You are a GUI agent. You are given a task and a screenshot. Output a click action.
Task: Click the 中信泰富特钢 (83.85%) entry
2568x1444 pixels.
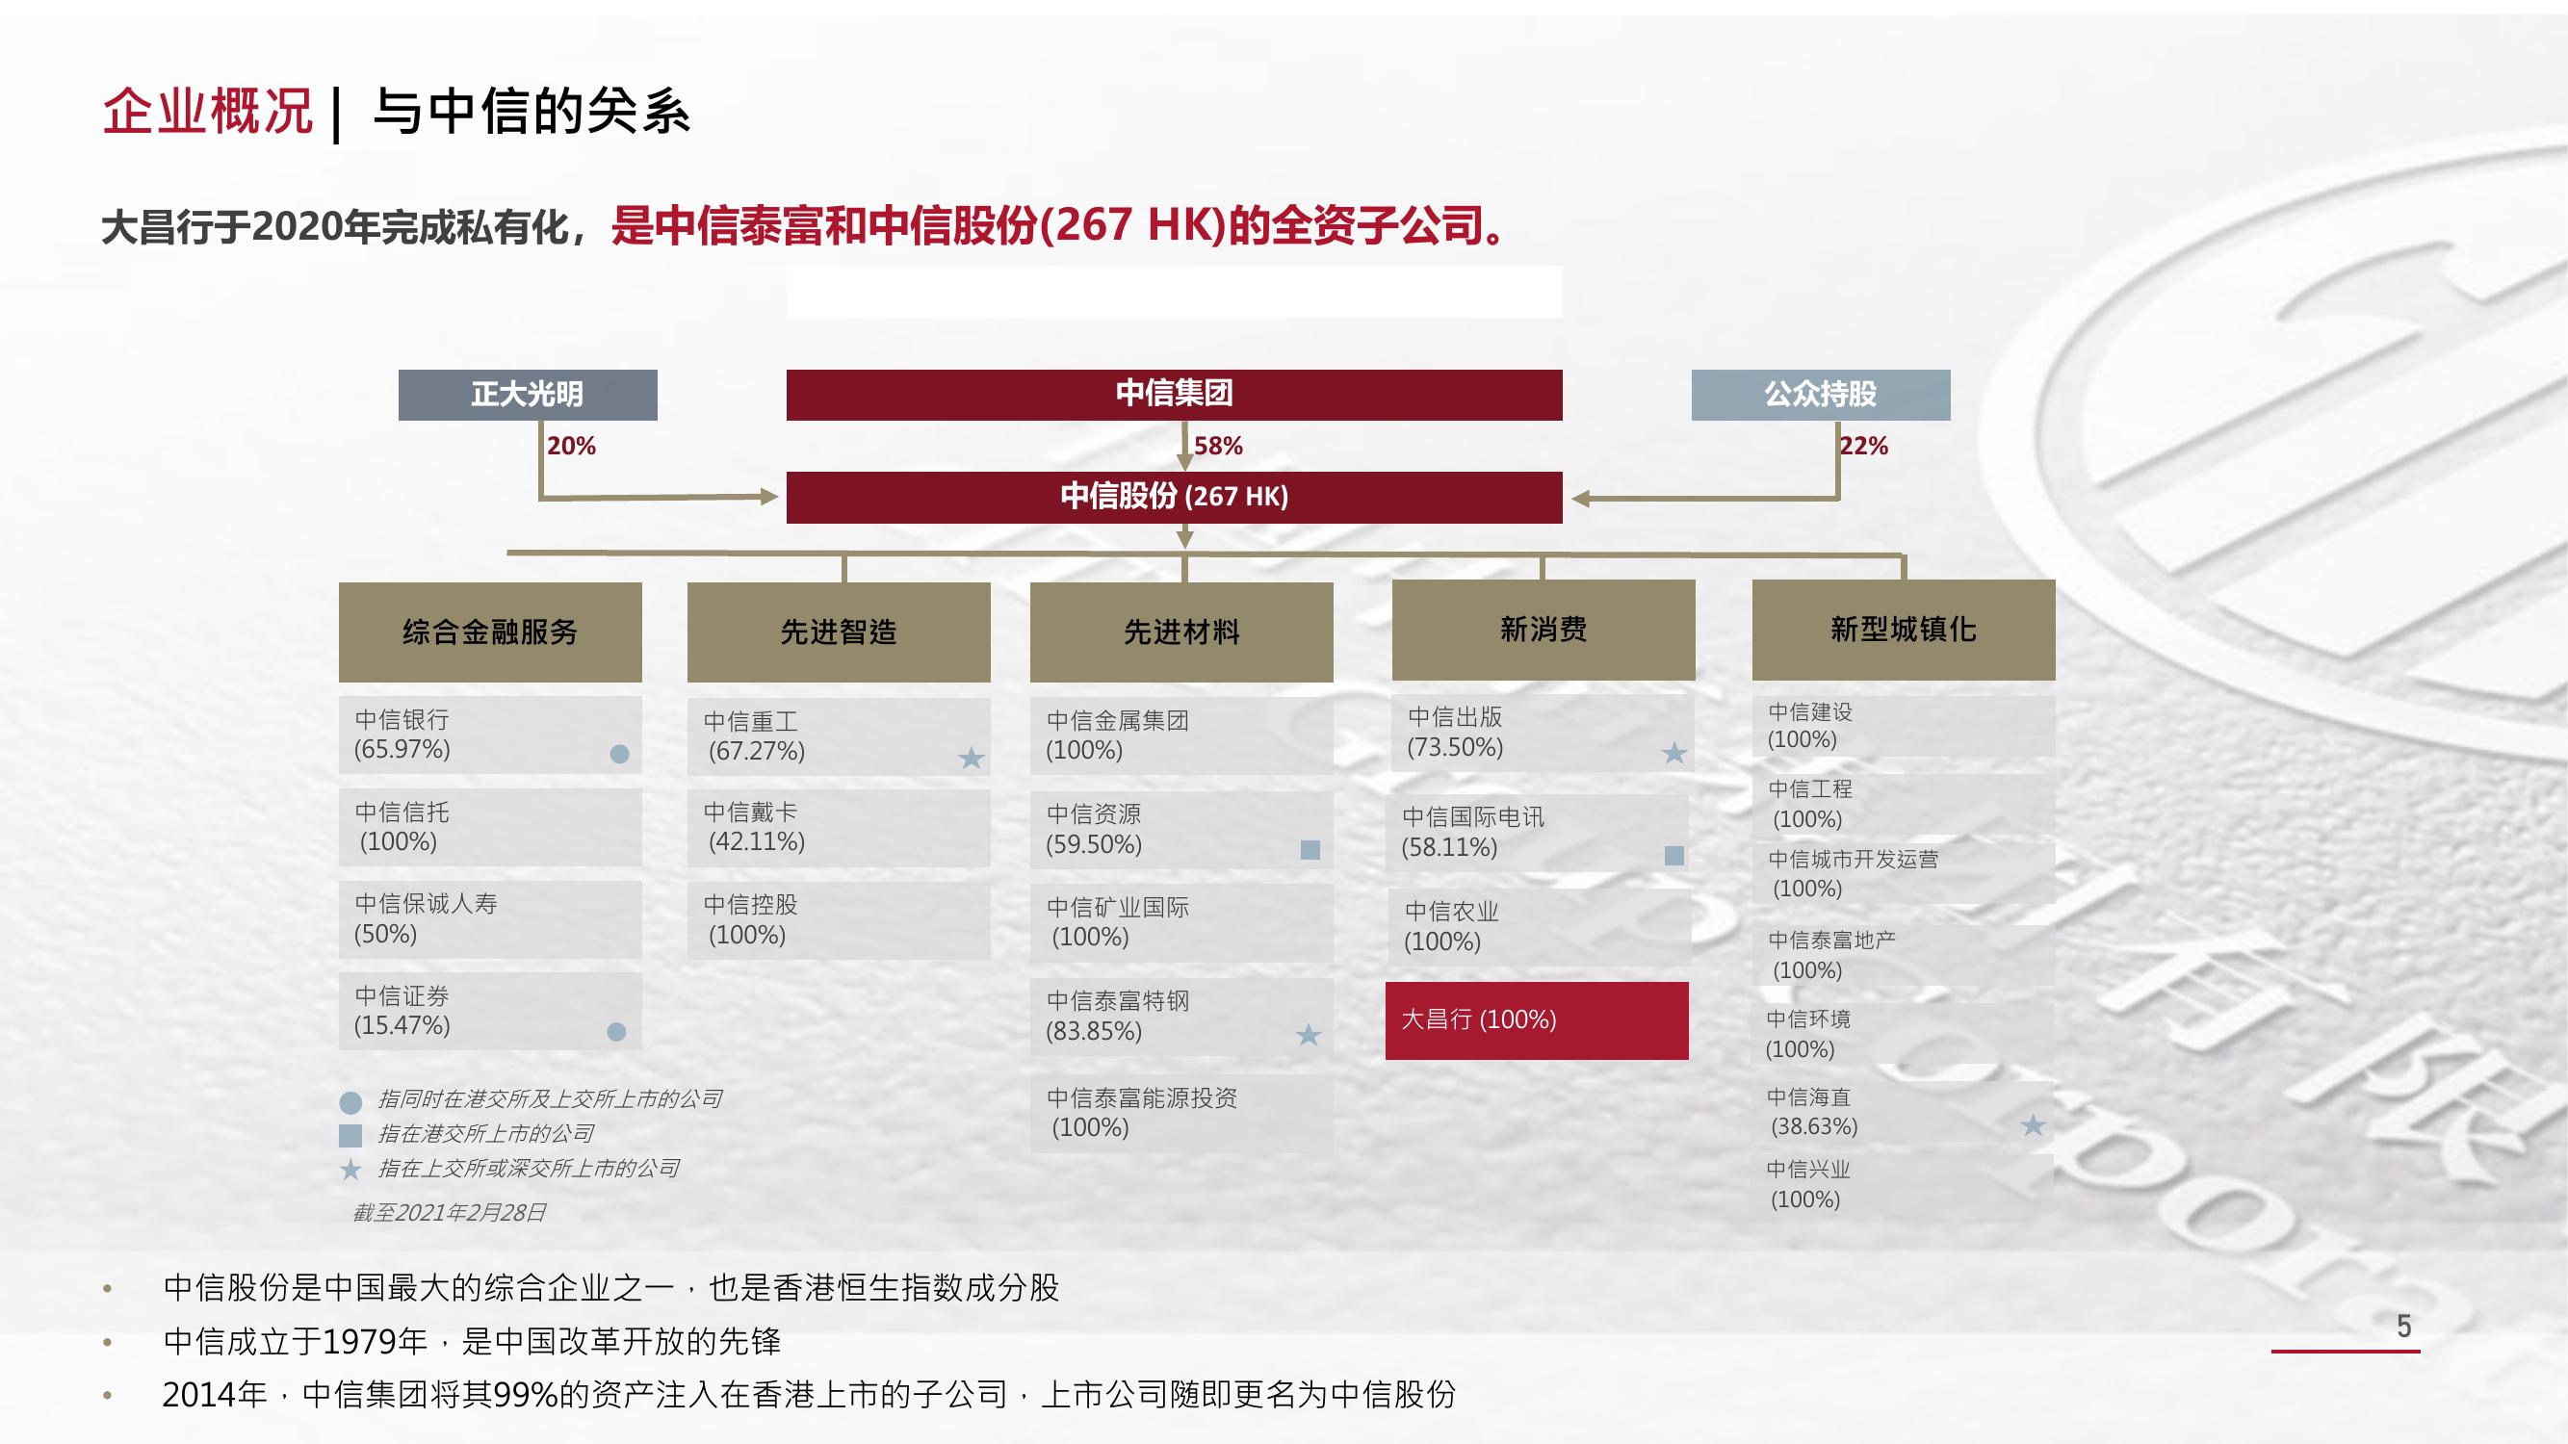pos(1181,1017)
